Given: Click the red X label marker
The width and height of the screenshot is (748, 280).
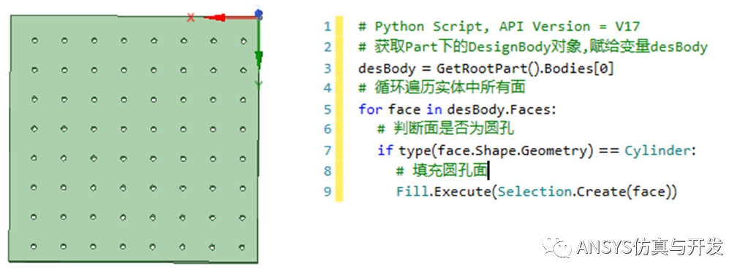Looking at the screenshot, I should click(x=191, y=18).
